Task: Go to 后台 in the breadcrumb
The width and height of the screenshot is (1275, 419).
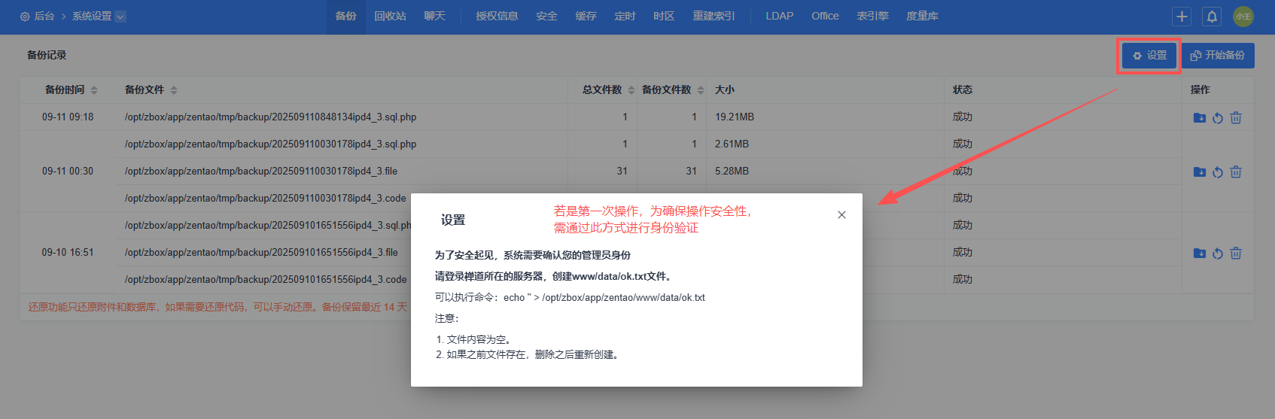Action: coord(44,17)
